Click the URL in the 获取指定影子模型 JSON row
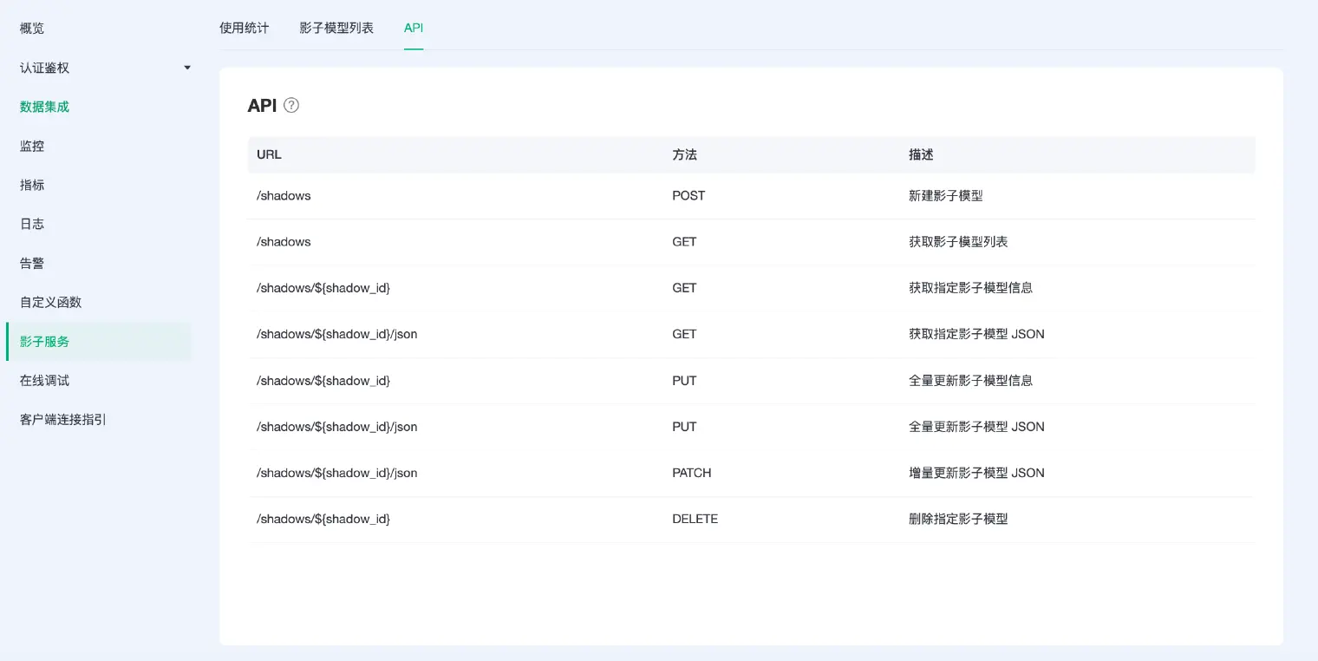 click(337, 334)
